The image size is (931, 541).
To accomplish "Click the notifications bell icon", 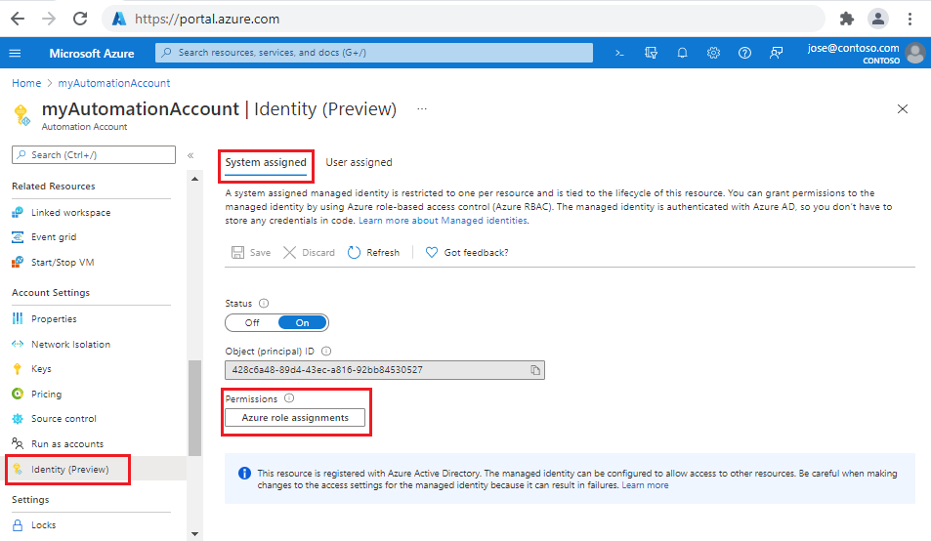I will pos(682,53).
